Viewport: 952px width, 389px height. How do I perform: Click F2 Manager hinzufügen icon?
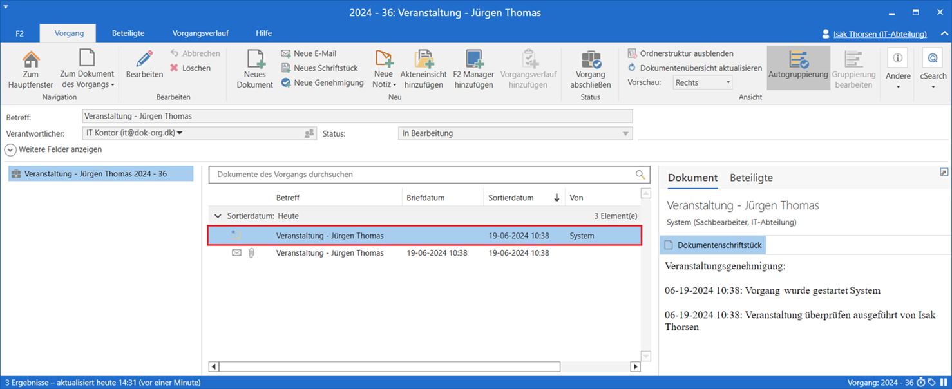473,61
